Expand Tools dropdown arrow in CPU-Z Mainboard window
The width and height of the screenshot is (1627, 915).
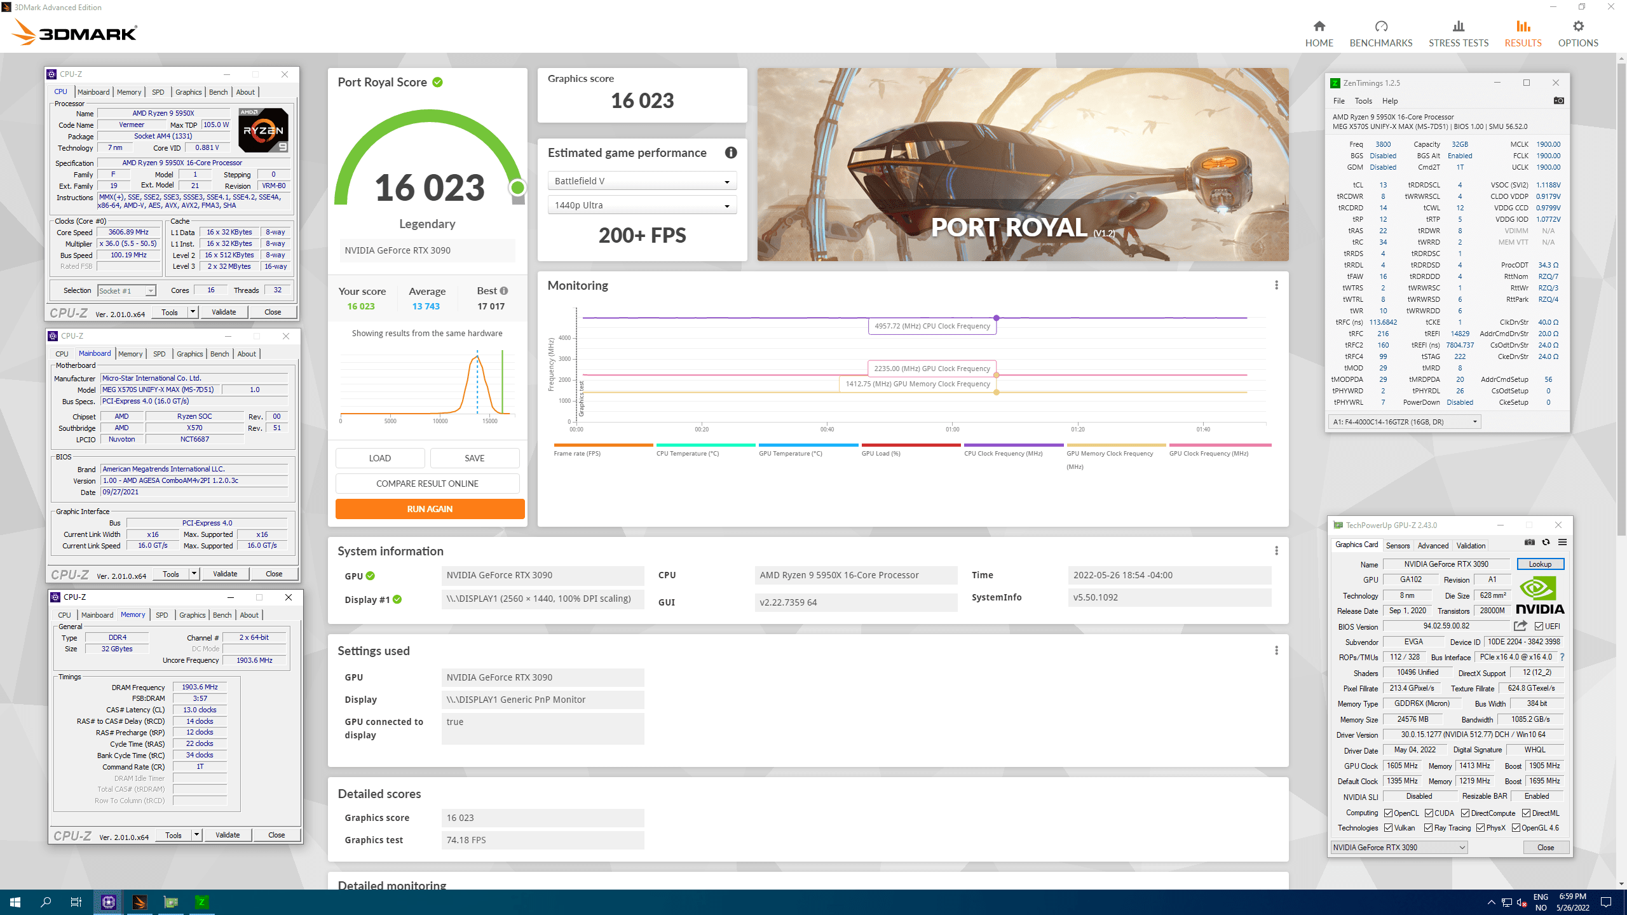[x=194, y=574]
